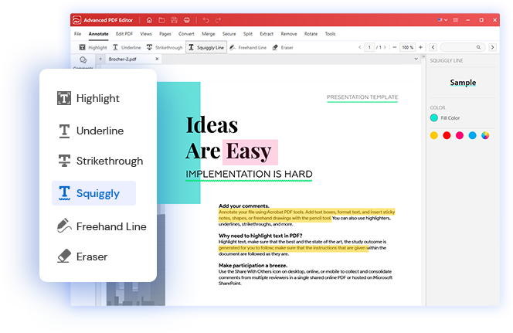Click the 100 % zoom field
Screen dimensions: 513x333
click(x=408, y=47)
